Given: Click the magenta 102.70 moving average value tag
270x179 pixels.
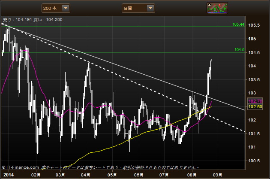Looking at the screenshot, I should 255,101.
